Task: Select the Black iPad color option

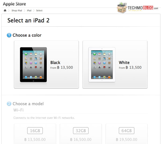Action: 46,64
